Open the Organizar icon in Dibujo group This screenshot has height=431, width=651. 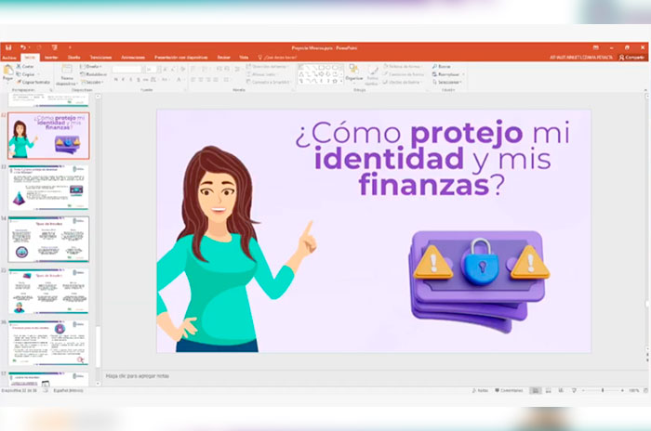pos(353,72)
